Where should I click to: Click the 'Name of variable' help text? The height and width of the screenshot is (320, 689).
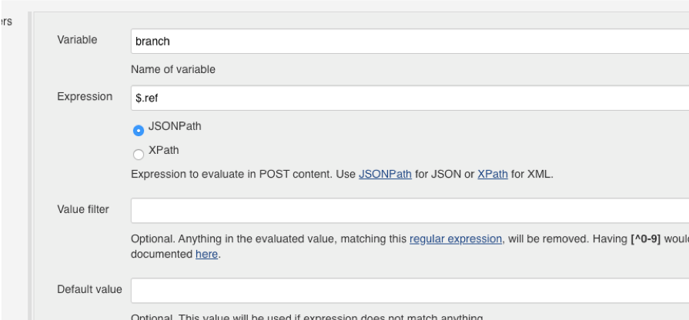pyautogui.click(x=173, y=69)
